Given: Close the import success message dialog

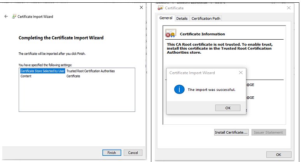Looking at the screenshot, I should tap(241, 73).
